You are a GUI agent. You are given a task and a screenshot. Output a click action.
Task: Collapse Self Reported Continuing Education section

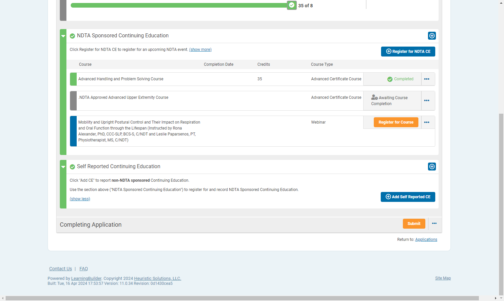(x=63, y=167)
